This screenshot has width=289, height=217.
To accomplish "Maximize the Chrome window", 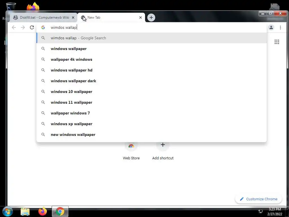I will pyautogui.click(x=270, y=13).
